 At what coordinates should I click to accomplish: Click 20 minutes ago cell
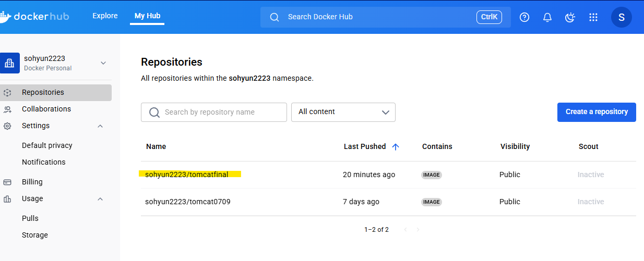tap(369, 175)
